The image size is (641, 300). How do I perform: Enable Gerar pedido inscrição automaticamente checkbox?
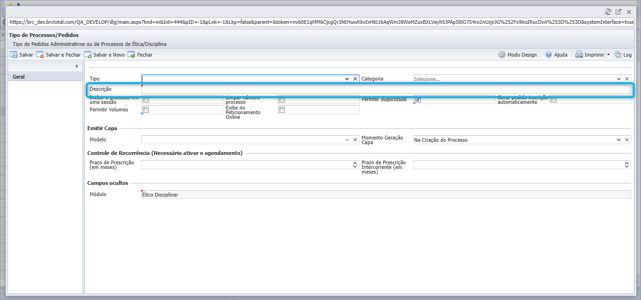[554, 100]
